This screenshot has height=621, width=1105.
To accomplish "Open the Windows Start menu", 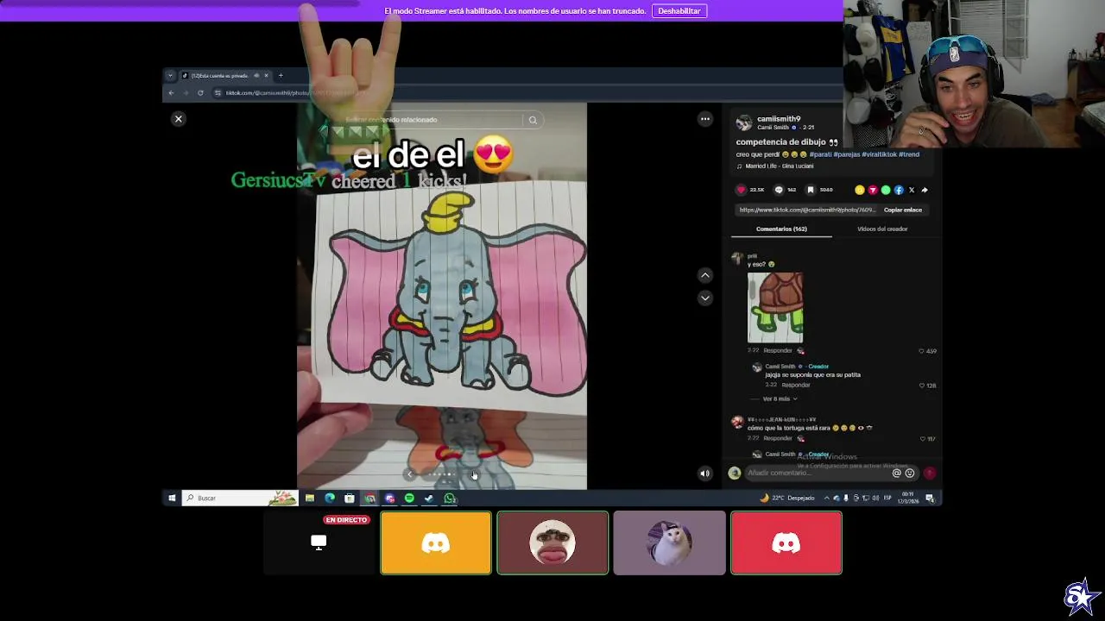I will point(172,498).
